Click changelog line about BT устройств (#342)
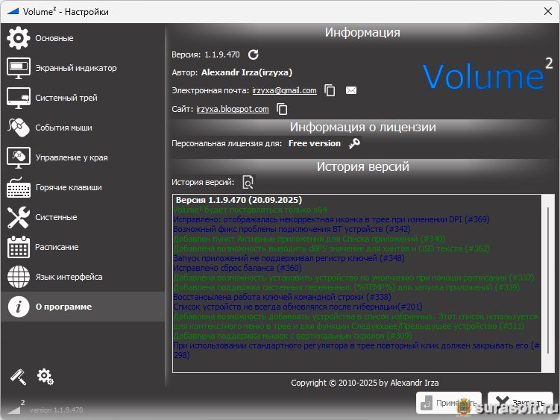 point(292,229)
